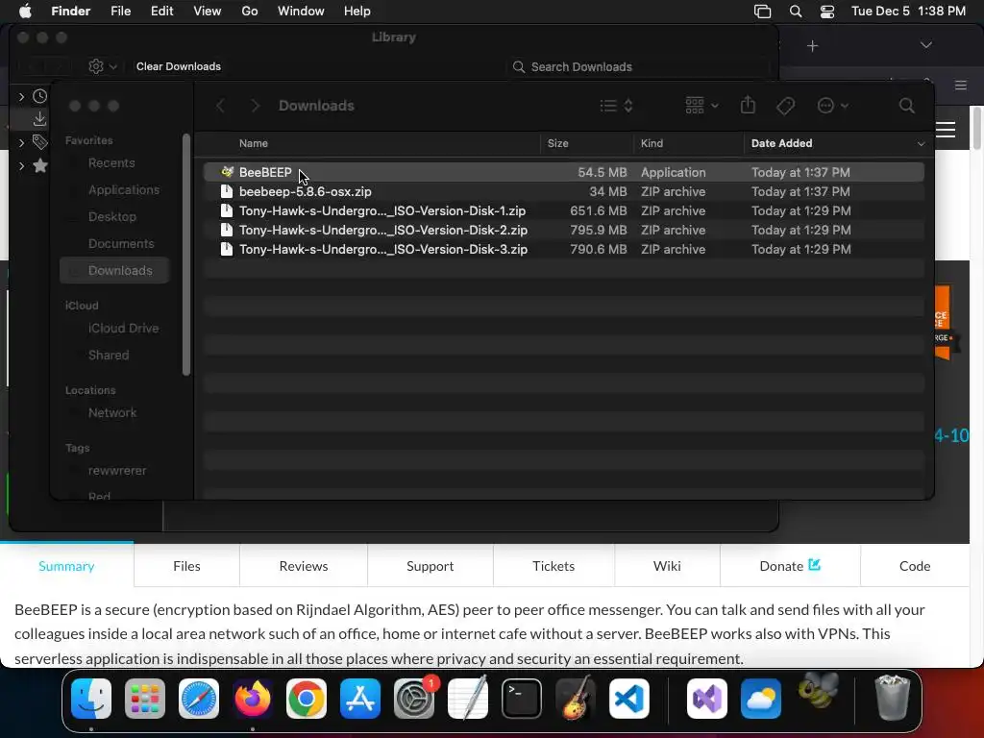Open the App Store from the Dock
This screenshot has width=984, height=738.
click(x=360, y=699)
